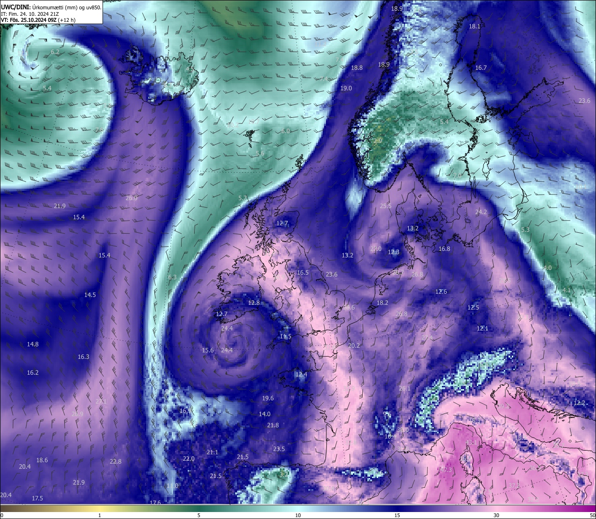Click the 24.2 value over the Baltic
Image resolution: width=596 pixels, height=519 pixels.
click(x=481, y=212)
